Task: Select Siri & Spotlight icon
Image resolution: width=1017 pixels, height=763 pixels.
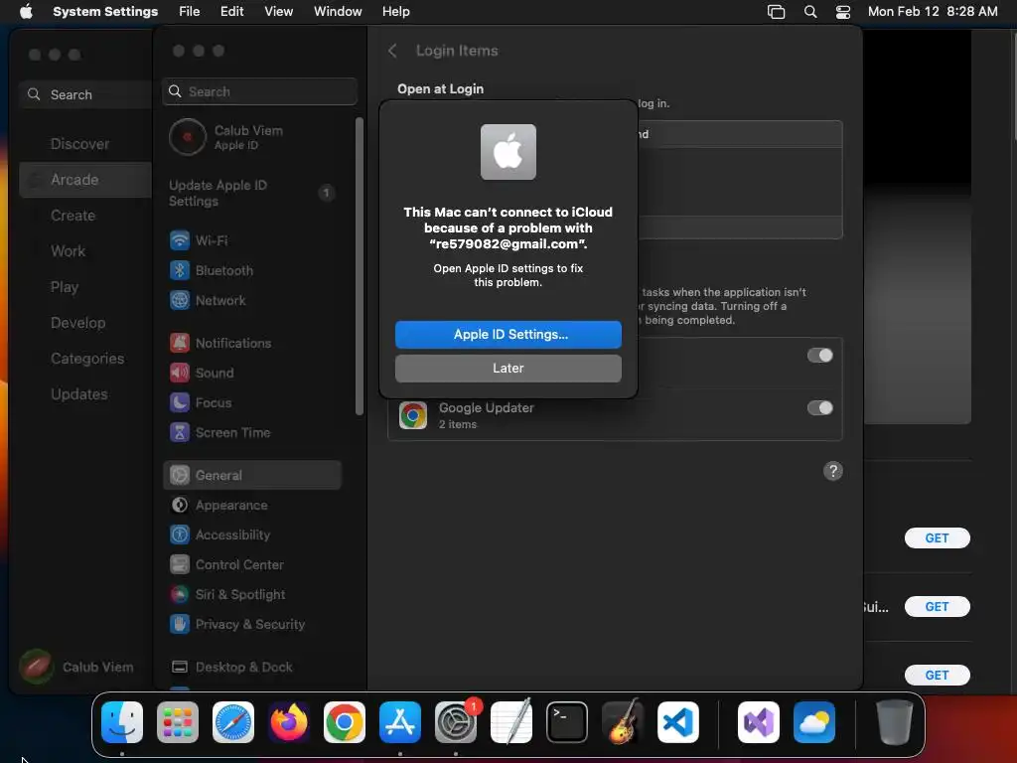Action: point(180,595)
